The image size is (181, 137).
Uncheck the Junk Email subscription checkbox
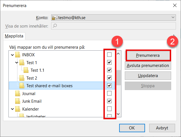tap(109, 101)
